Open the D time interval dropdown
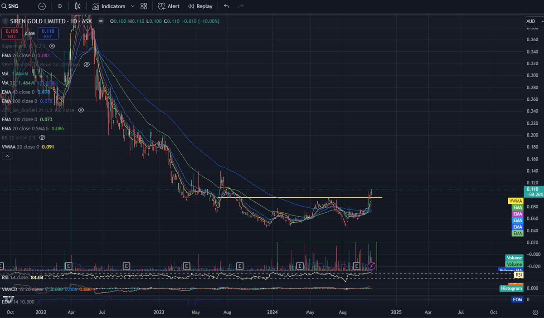This screenshot has width=544, height=318. 60,6
